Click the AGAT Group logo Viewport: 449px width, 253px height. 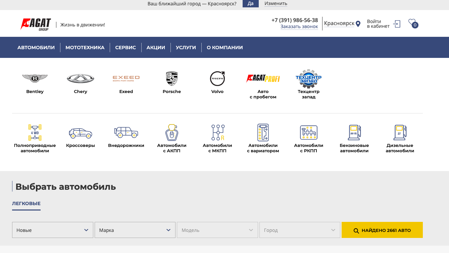36,24
